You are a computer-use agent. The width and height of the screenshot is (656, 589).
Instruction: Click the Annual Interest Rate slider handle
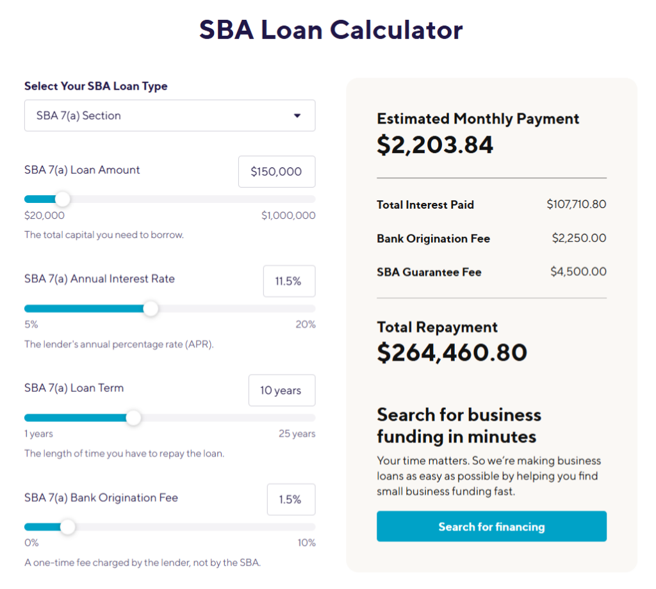[151, 309]
